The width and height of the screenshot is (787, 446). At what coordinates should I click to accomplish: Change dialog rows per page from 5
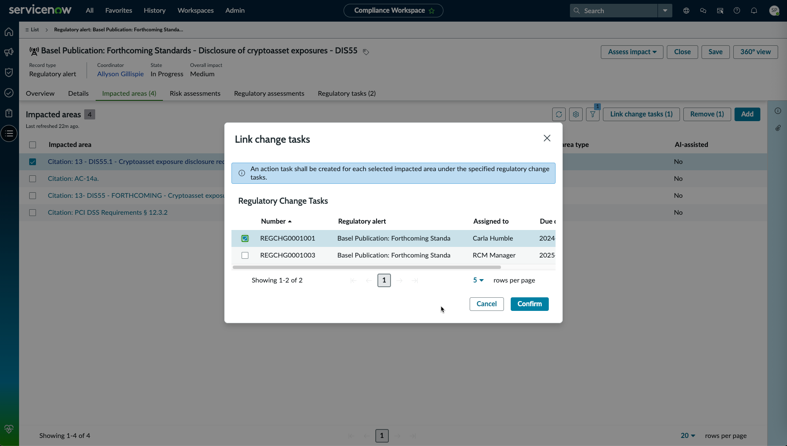pos(478,280)
